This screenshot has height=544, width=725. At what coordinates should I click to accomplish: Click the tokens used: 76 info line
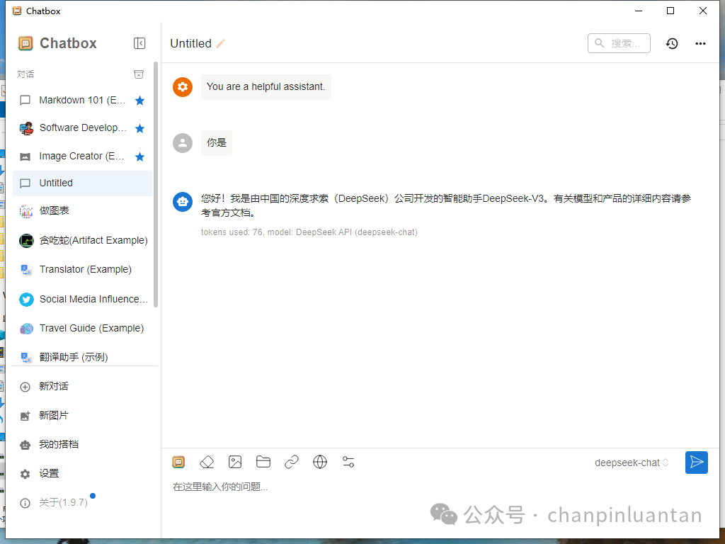pos(309,232)
